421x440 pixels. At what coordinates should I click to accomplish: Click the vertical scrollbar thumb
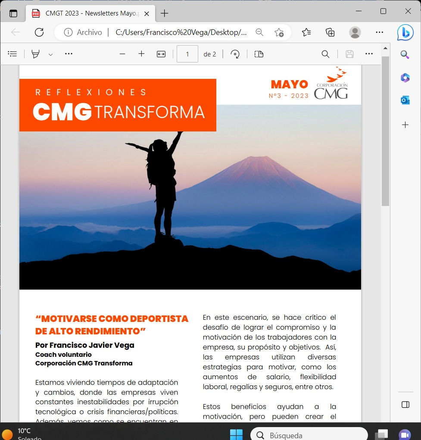pyautogui.click(x=385, y=131)
